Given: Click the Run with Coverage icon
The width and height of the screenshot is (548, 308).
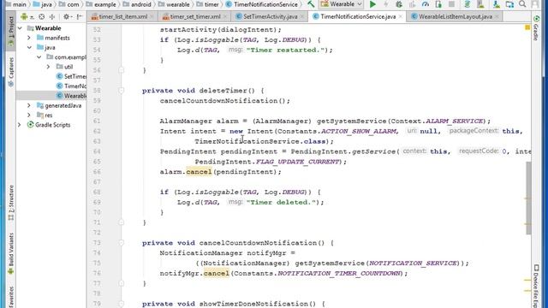Looking at the screenshot, I should pyautogui.click(x=412, y=4).
